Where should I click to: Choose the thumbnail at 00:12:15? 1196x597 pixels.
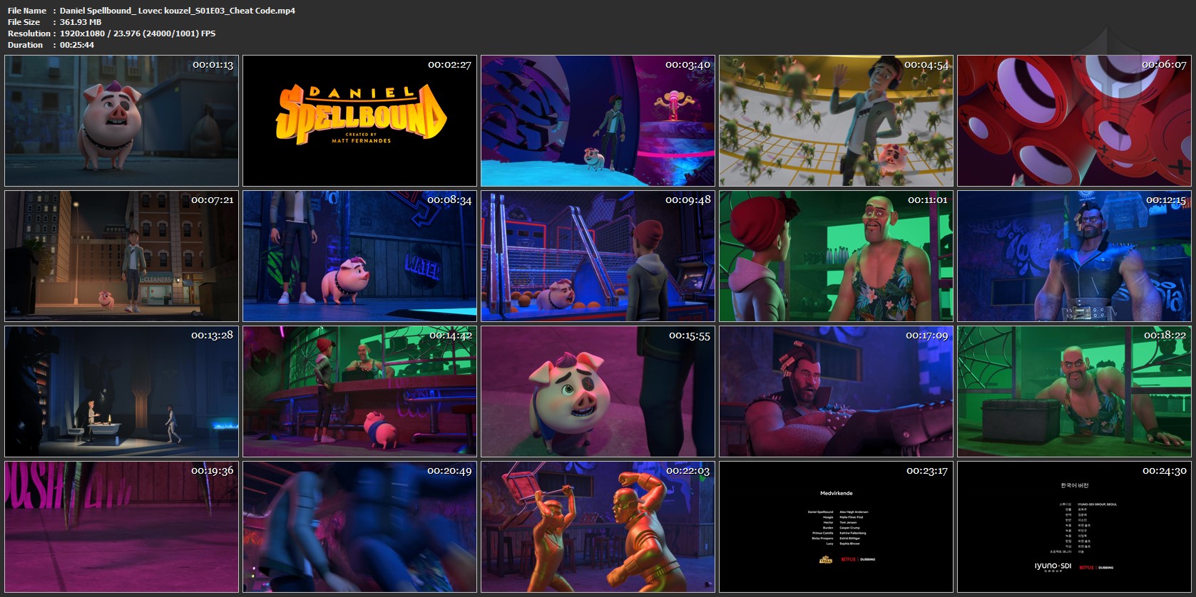1074,256
